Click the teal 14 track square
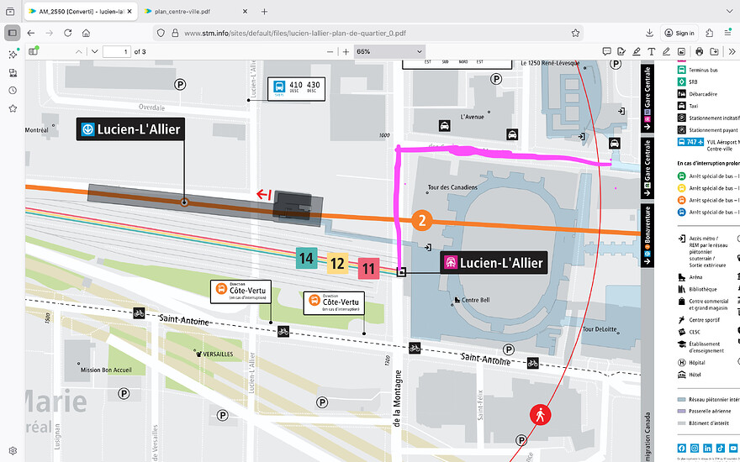Image resolution: width=740 pixels, height=462 pixels. pyautogui.click(x=306, y=258)
